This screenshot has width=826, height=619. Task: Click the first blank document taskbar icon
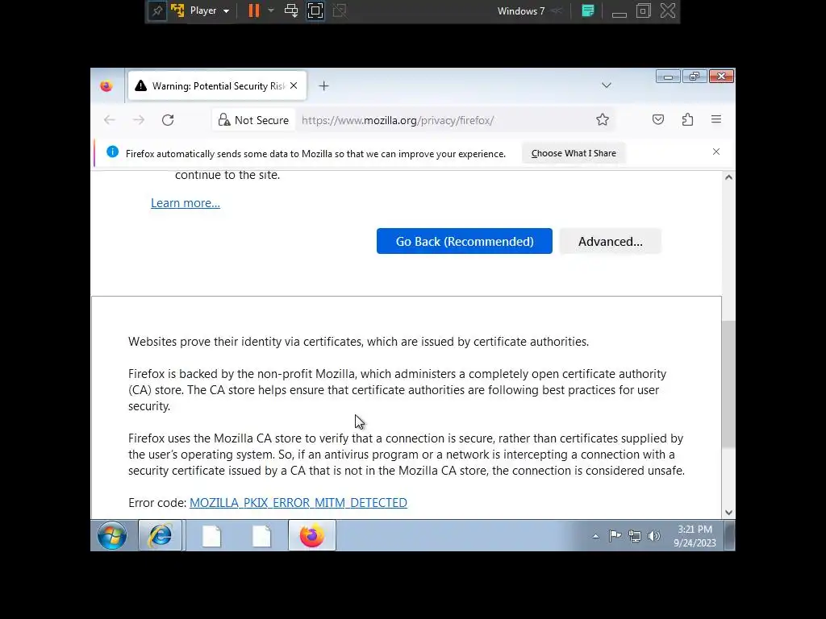tap(212, 536)
